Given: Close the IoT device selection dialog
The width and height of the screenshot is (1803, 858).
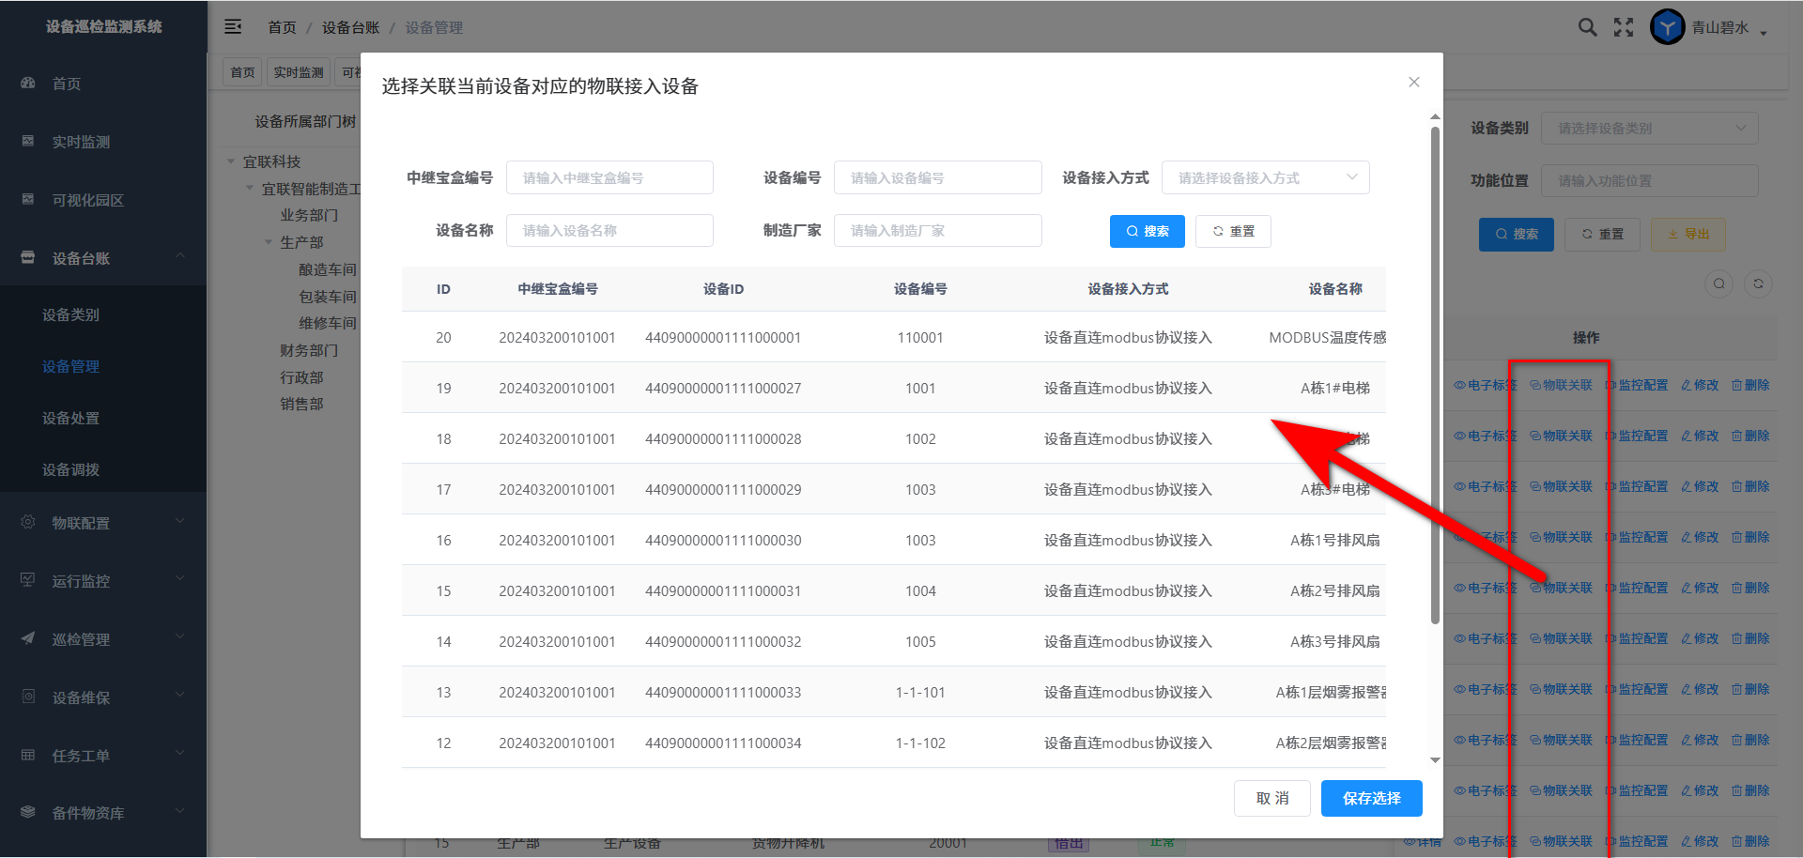Looking at the screenshot, I should point(1413,83).
